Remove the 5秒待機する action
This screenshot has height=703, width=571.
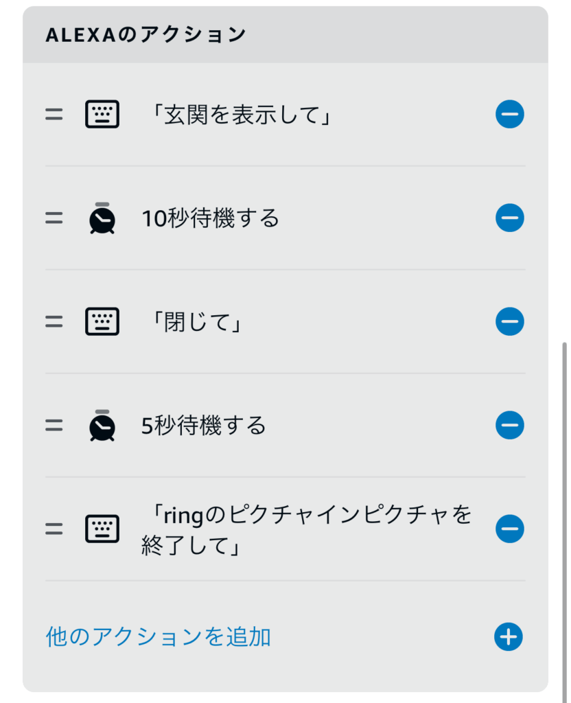[509, 426]
